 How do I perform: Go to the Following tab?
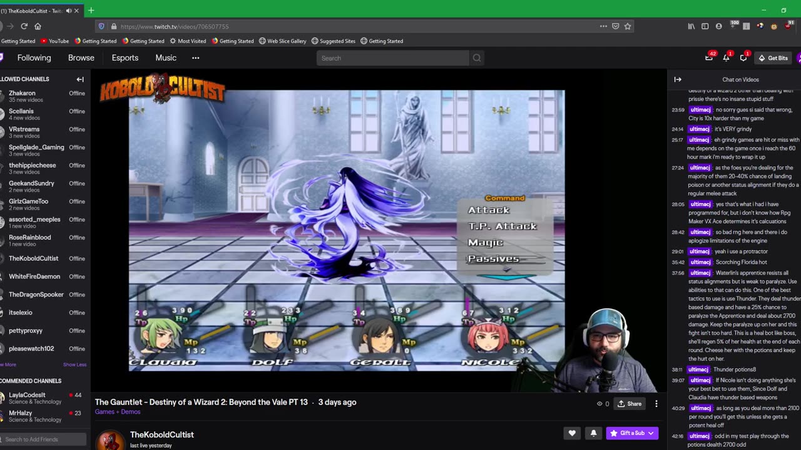34,58
